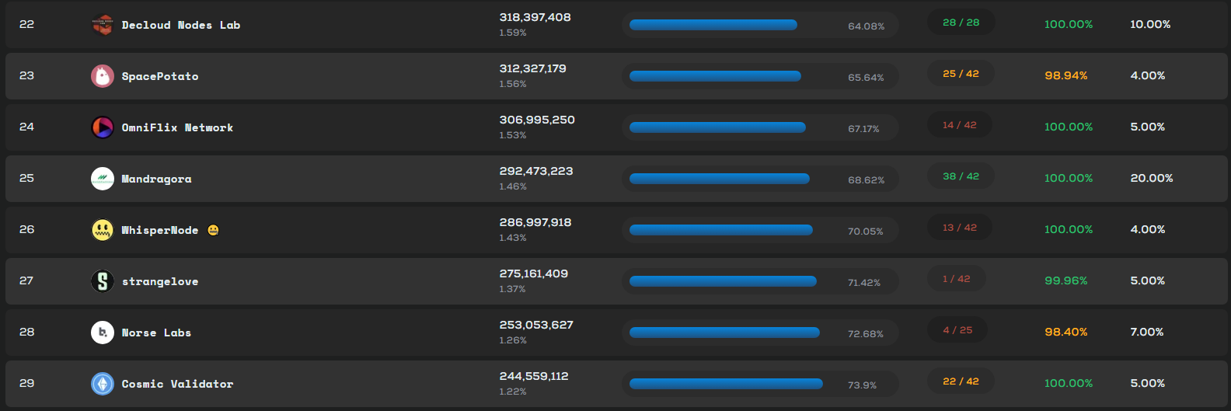Image resolution: width=1231 pixels, height=411 pixels.
Task: Click the 28 / 28 participation badge
Action: tap(961, 23)
